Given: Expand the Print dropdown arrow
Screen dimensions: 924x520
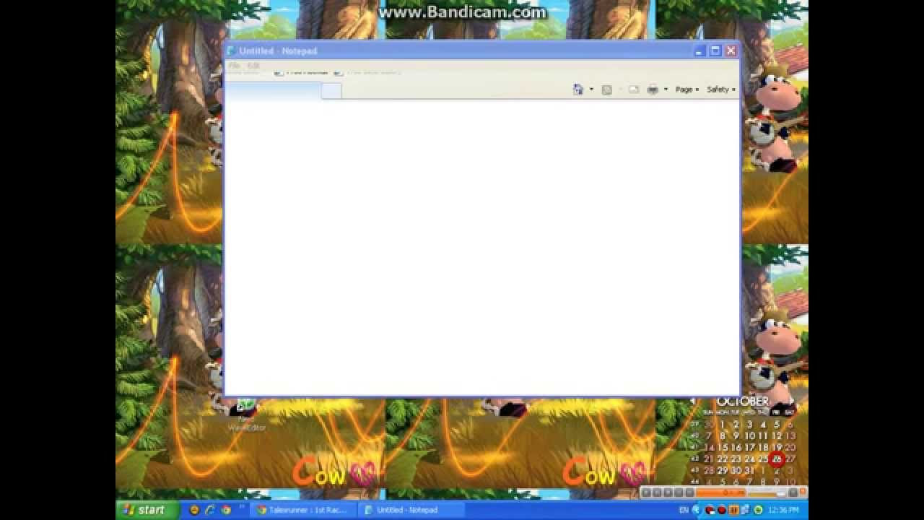Looking at the screenshot, I should coord(666,90).
